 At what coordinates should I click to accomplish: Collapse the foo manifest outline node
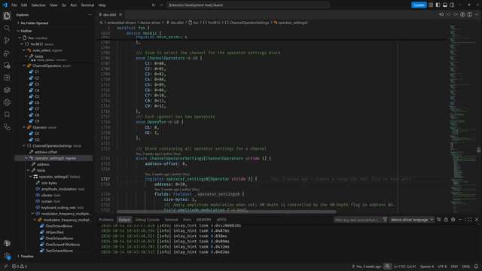point(20,38)
